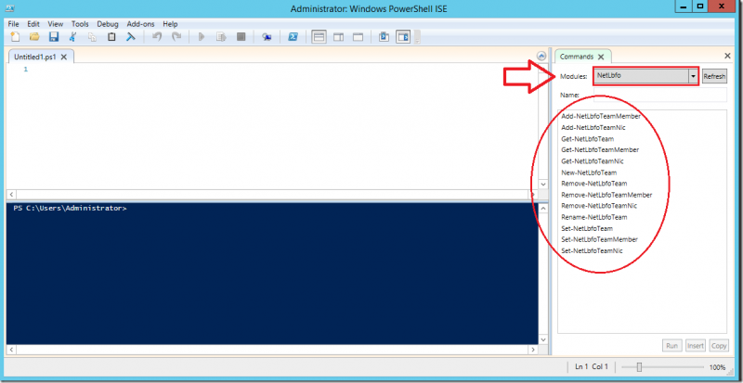Click the Cut scissors icon
The width and height of the screenshot is (743, 383).
[x=73, y=36]
